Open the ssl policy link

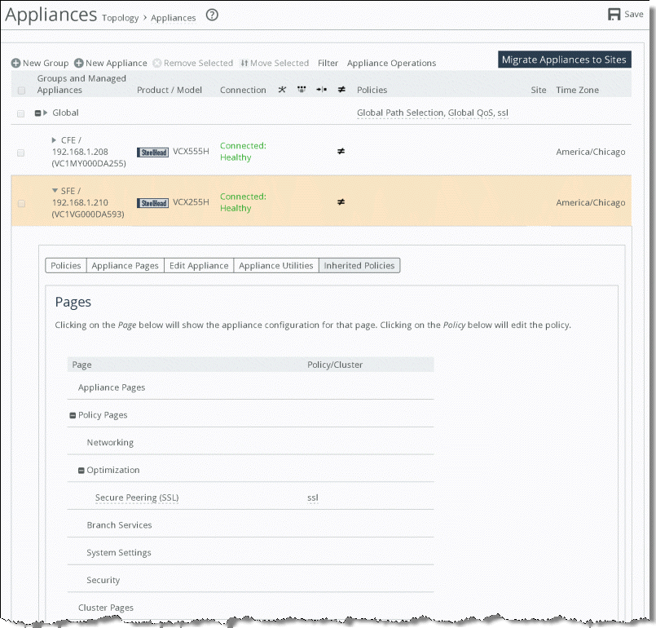313,498
